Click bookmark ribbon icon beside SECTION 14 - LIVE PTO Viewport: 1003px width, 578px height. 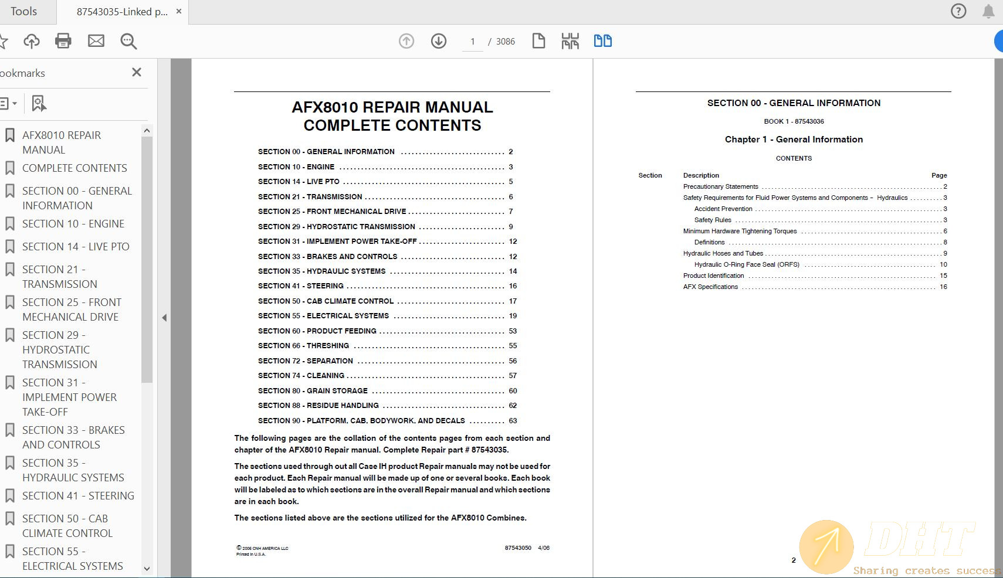coord(10,247)
